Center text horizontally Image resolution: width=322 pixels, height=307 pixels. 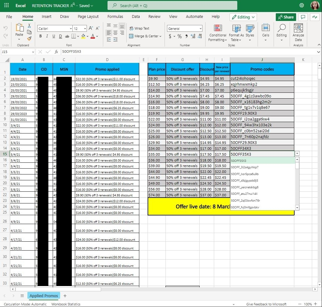click(116, 33)
